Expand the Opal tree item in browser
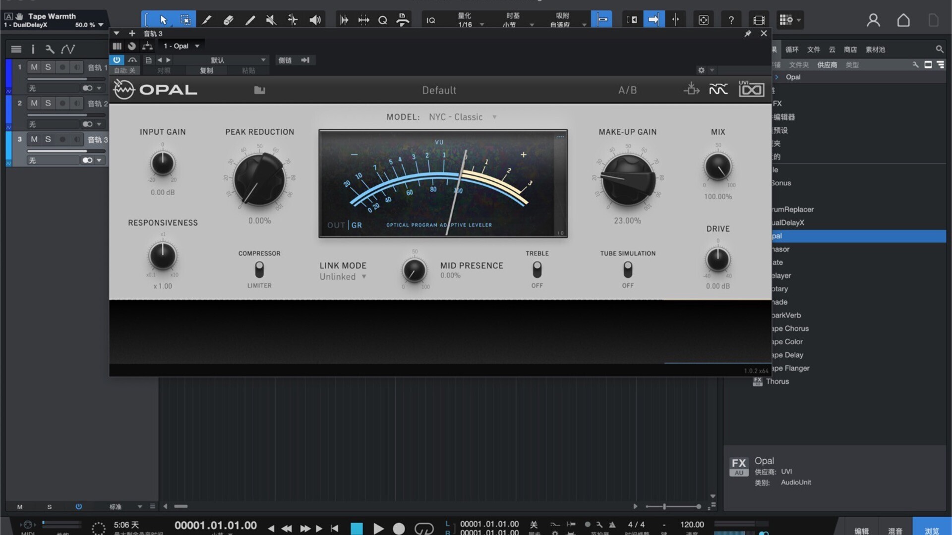 (x=777, y=77)
